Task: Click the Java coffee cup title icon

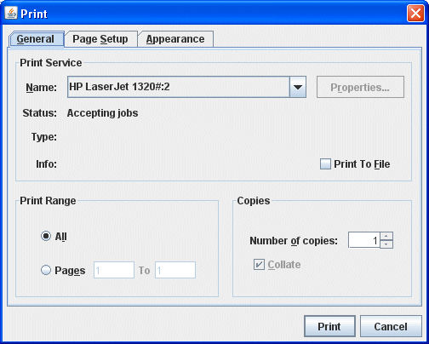Action: (x=11, y=13)
